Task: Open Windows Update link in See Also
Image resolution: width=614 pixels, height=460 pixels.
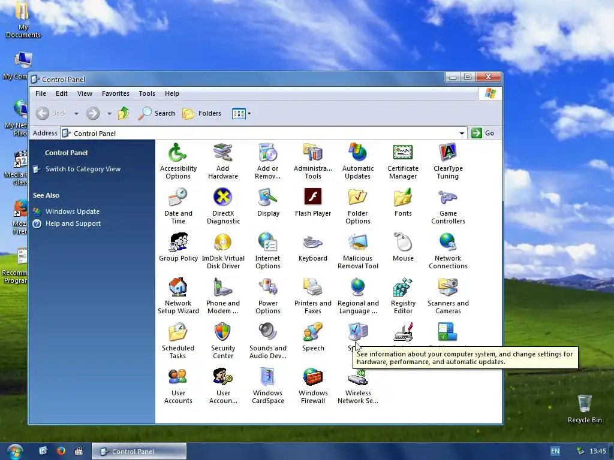Action: click(x=73, y=211)
